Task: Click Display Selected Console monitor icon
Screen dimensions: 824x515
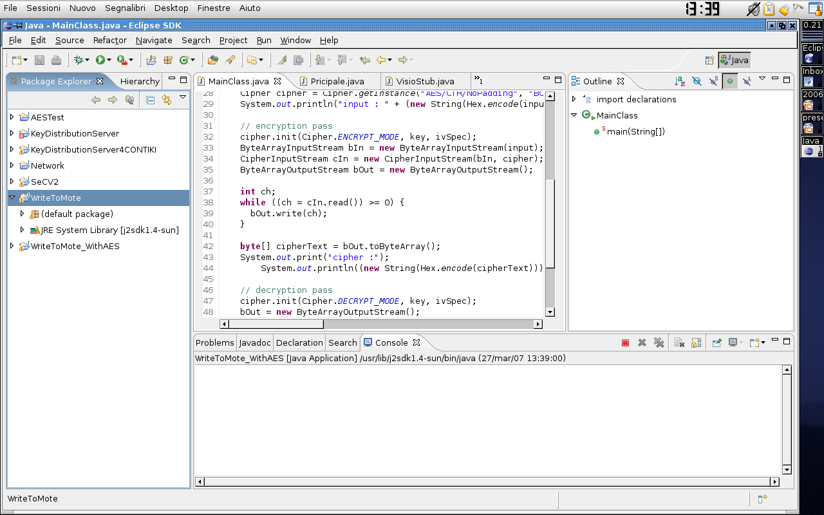Action: (x=733, y=342)
